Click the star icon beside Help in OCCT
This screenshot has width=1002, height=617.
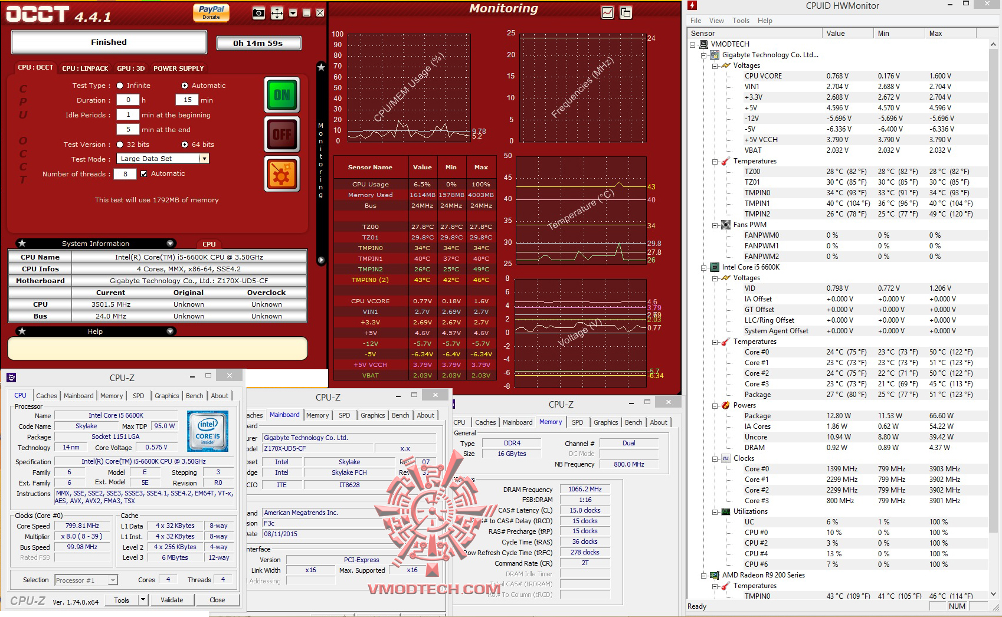(x=22, y=331)
